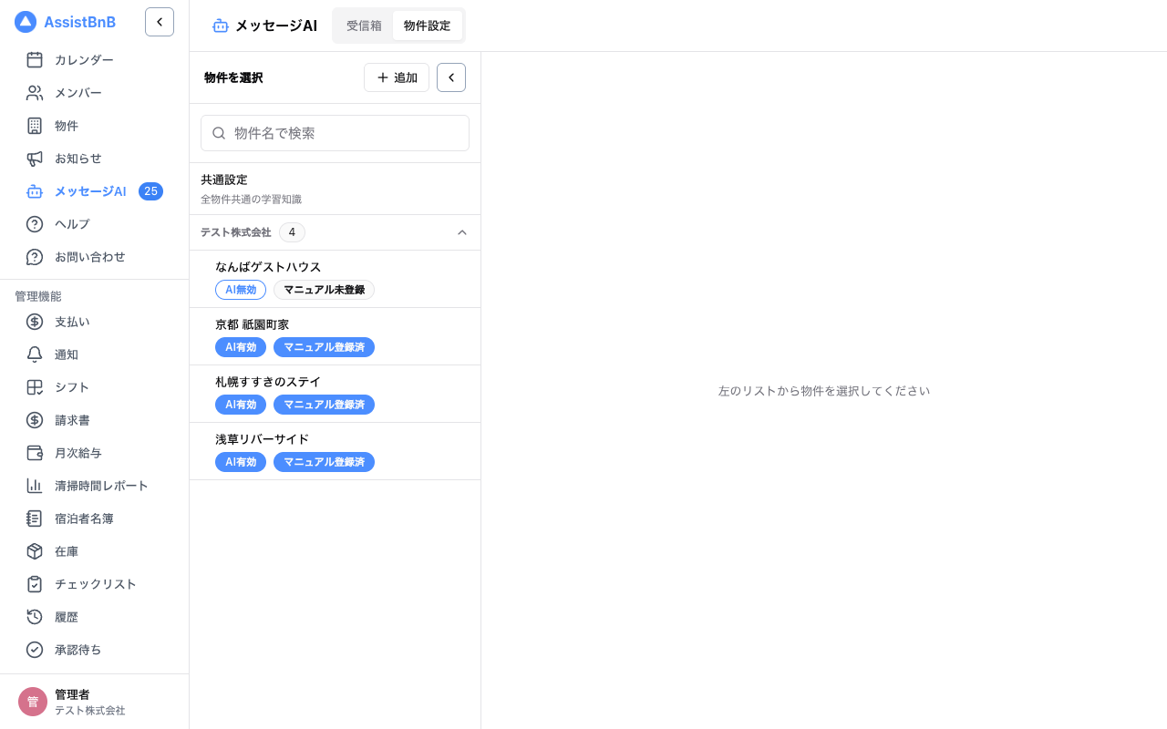Switch to the 受信箱 tab
This screenshot has width=1167, height=729.
coord(364,26)
